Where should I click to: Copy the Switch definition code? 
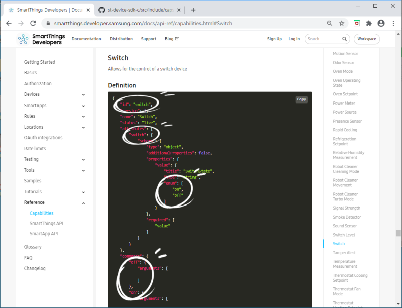click(x=301, y=99)
